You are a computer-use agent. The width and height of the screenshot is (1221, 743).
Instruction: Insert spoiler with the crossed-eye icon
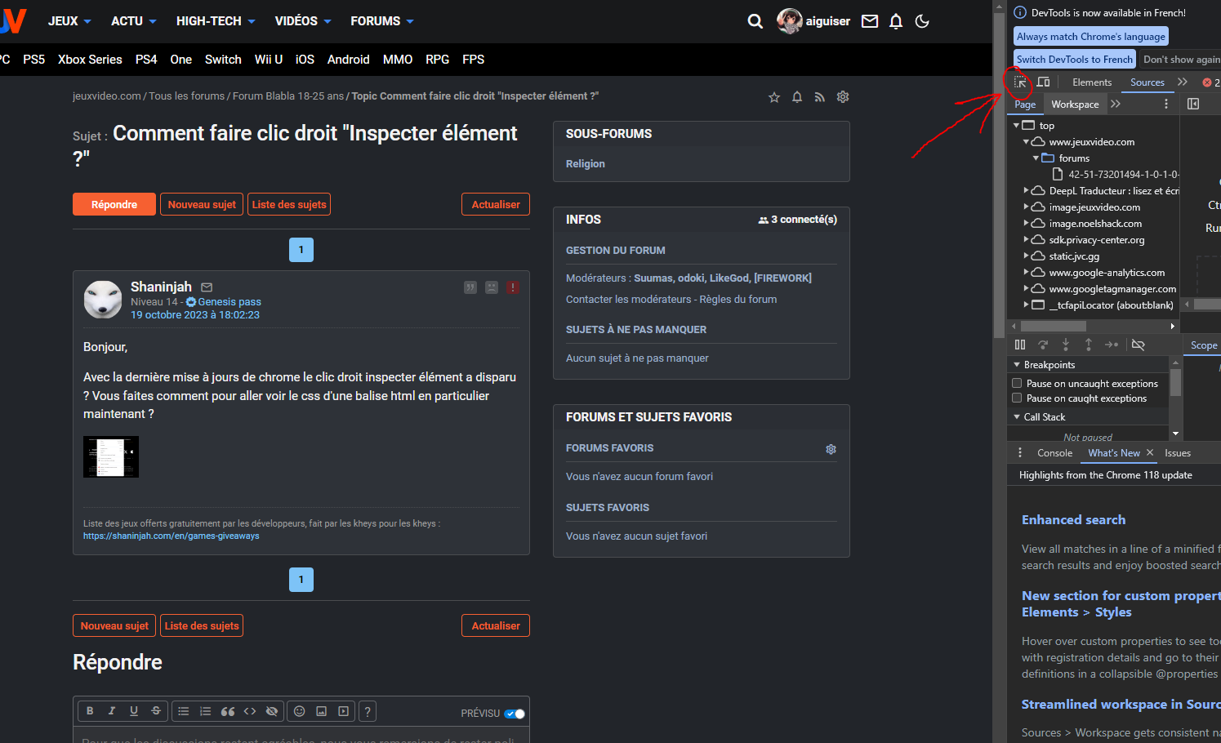(x=272, y=711)
